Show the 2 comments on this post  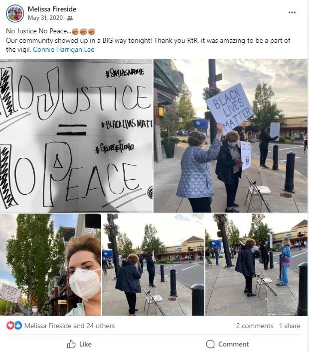[x=255, y=326]
